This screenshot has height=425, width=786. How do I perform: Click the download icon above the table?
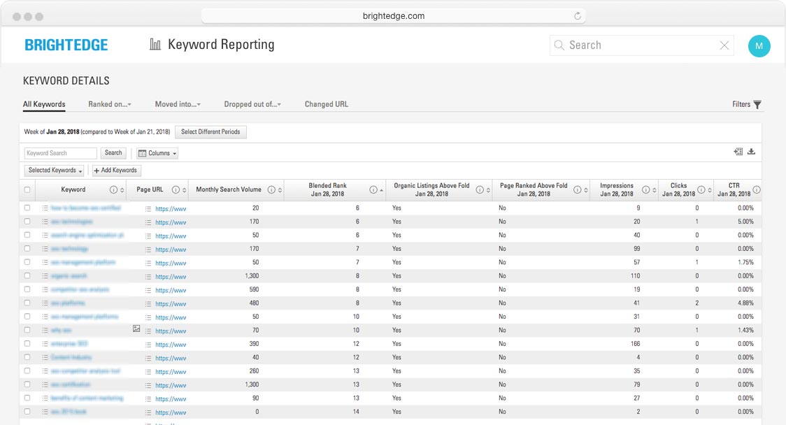[x=752, y=152]
